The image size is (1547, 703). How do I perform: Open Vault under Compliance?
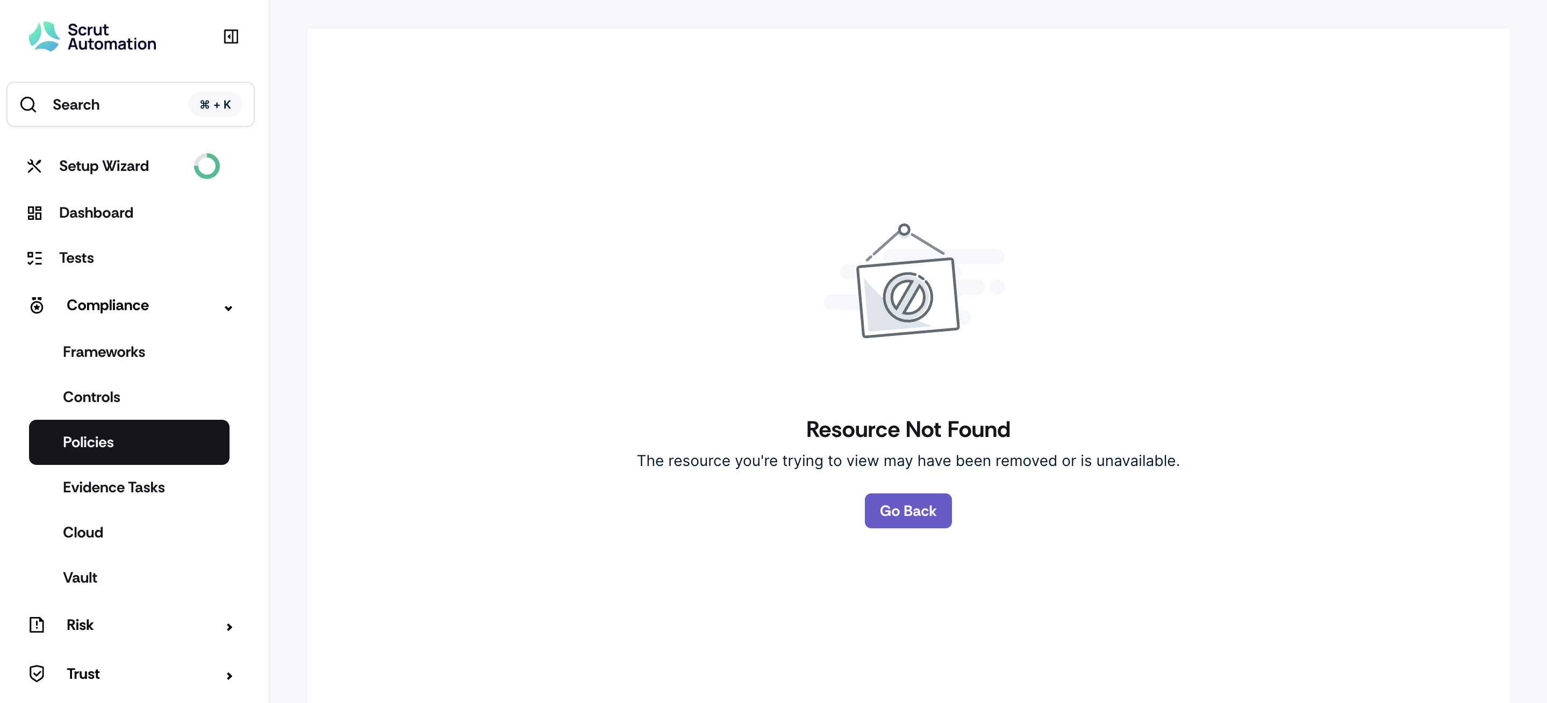tap(80, 578)
